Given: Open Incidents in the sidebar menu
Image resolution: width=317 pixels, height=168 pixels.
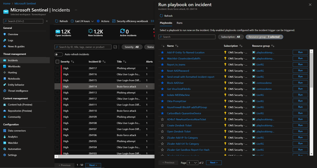Looking at the screenshot, I should point(25,60).
